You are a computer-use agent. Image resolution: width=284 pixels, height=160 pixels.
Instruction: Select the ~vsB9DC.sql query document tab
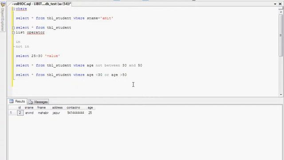tap(41, 4)
